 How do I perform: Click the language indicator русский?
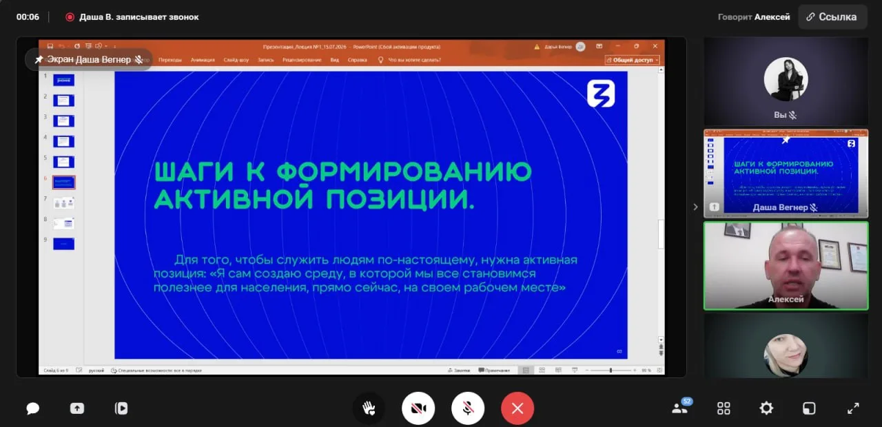pos(96,371)
